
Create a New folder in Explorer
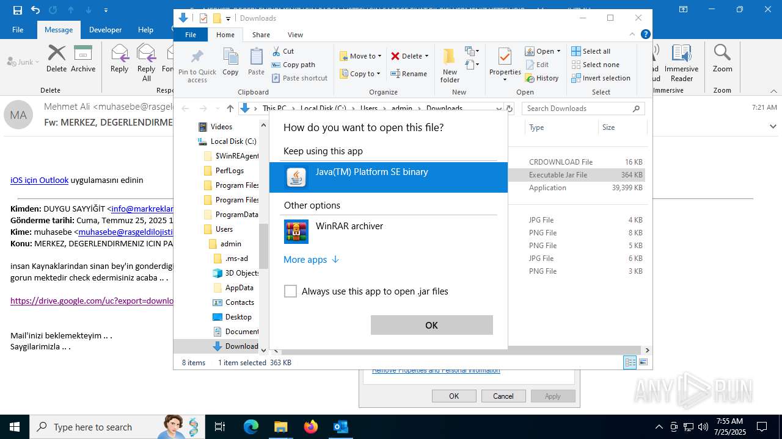click(x=450, y=65)
